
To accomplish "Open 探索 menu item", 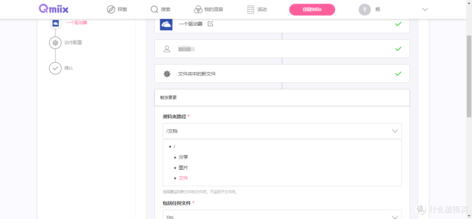I will 122,10.
